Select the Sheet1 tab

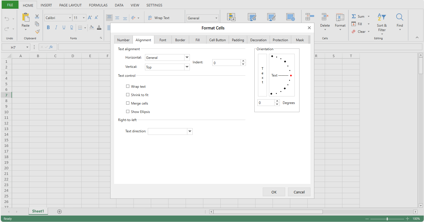(x=38, y=211)
